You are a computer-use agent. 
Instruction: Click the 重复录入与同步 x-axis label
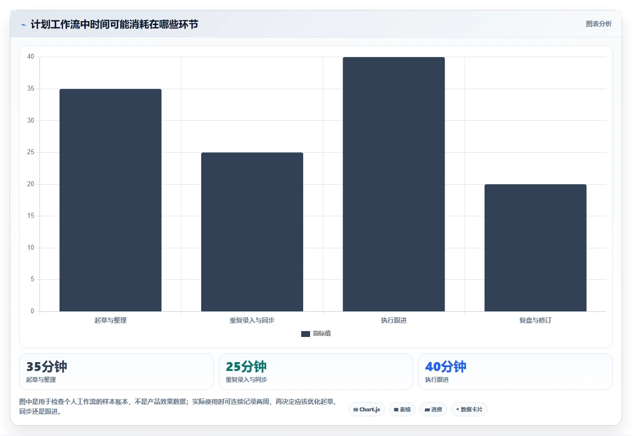(x=252, y=320)
